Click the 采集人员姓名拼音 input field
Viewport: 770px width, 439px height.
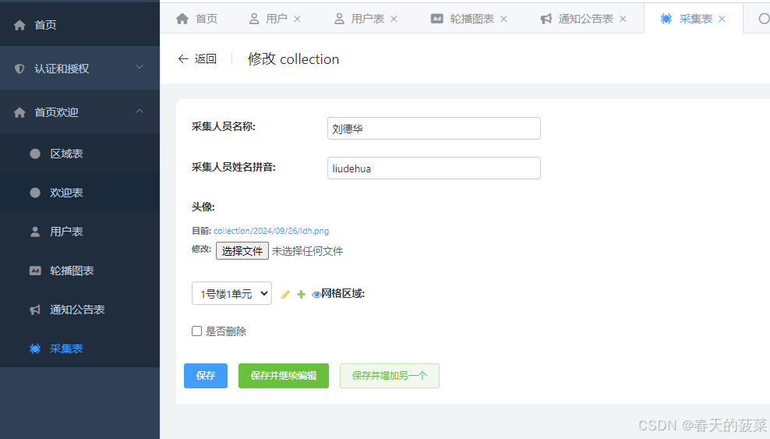434,168
